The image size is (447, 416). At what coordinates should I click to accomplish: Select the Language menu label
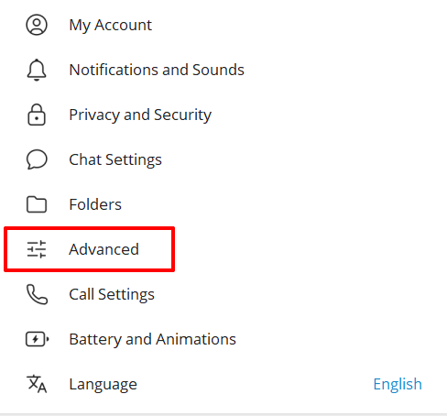tap(104, 384)
